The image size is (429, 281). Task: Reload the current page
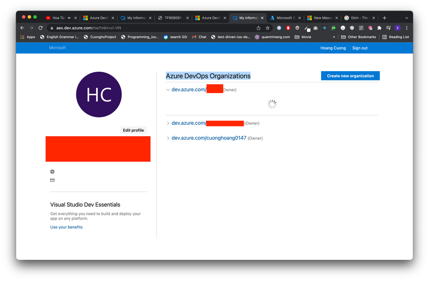[x=40, y=28]
